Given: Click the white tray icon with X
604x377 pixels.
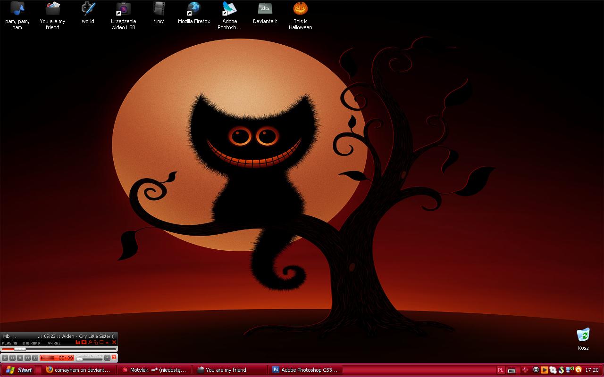Looking at the screenshot, I should [x=553, y=370].
